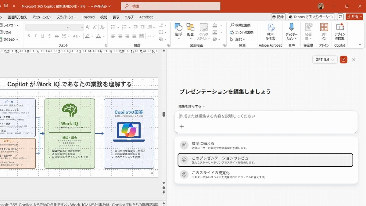
Task: Switch to the 校閲 review tab
Action: (x=104, y=17)
